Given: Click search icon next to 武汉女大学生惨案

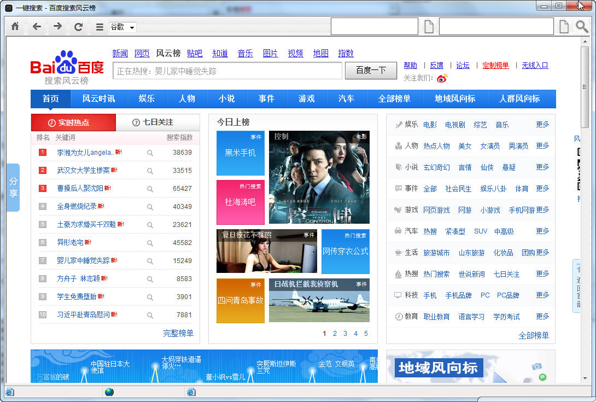Looking at the screenshot, I should click(x=150, y=171).
